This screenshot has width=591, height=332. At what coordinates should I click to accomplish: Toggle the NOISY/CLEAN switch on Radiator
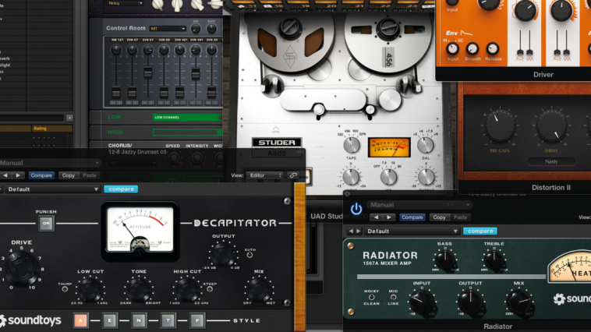click(371, 298)
